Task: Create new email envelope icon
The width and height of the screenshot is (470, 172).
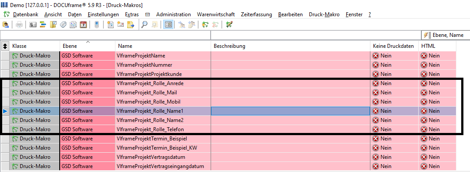Action: [121, 25]
